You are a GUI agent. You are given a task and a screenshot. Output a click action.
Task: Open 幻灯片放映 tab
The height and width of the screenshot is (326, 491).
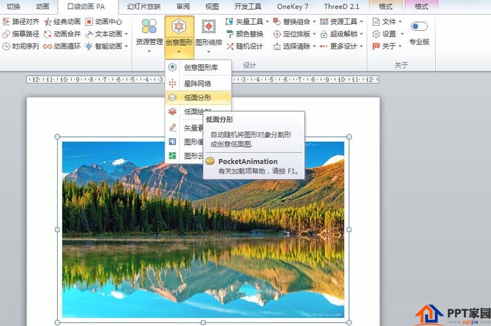pyautogui.click(x=144, y=6)
